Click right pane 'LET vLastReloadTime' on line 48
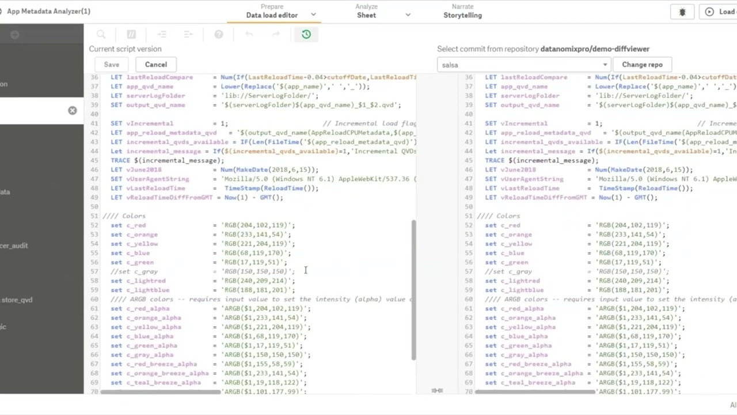The height and width of the screenshot is (415, 737). pos(522,188)
